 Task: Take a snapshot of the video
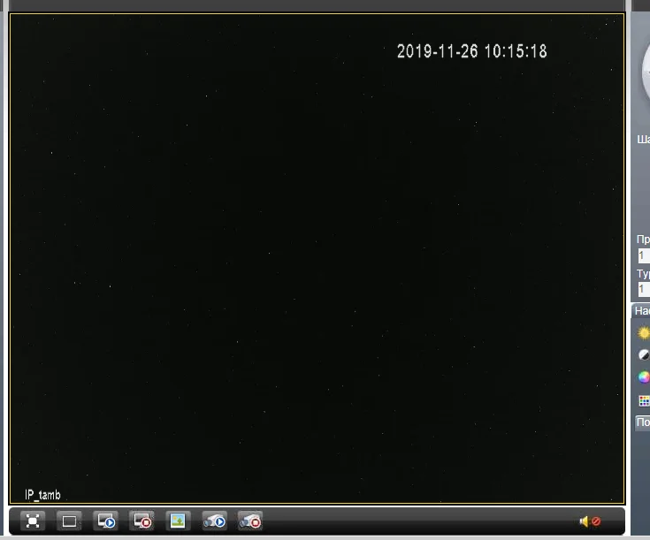tap(178, 521)
